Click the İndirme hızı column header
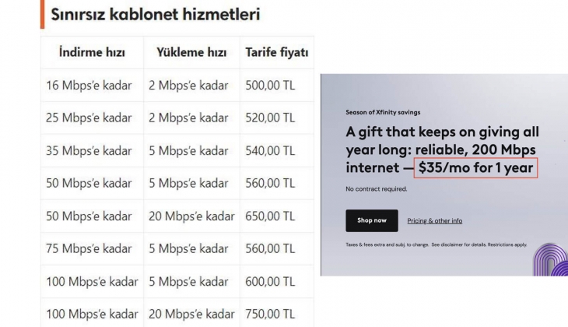The width and height of the screenshot is (568, 327). point(91,53)
